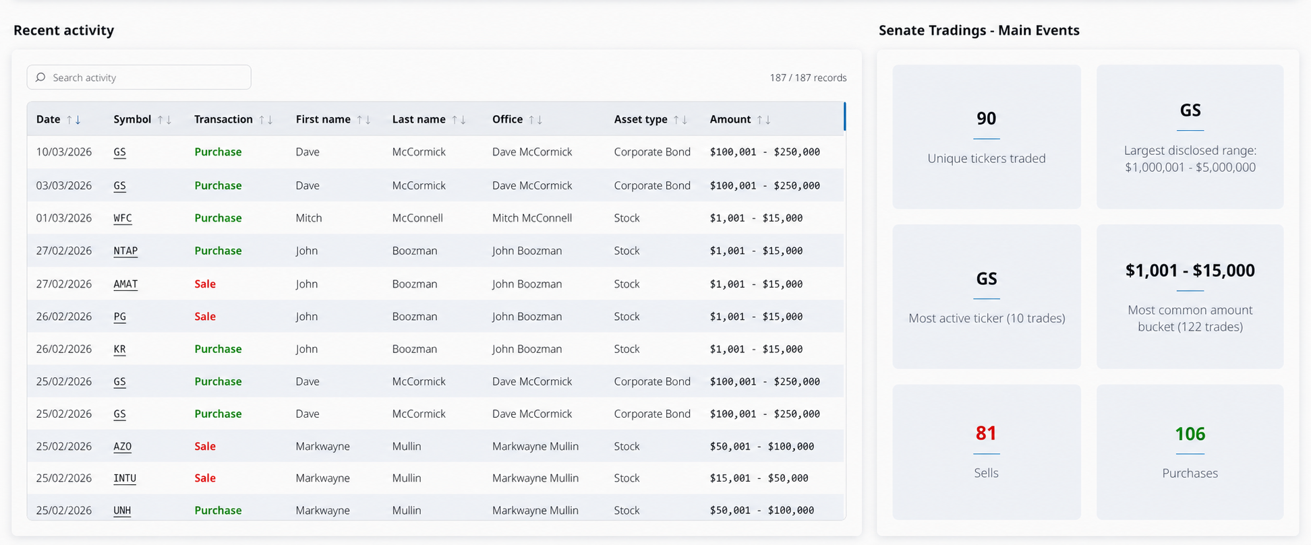Sort table by Amount column arrows
Screen dimensions: 1311x545
point(764,119)
